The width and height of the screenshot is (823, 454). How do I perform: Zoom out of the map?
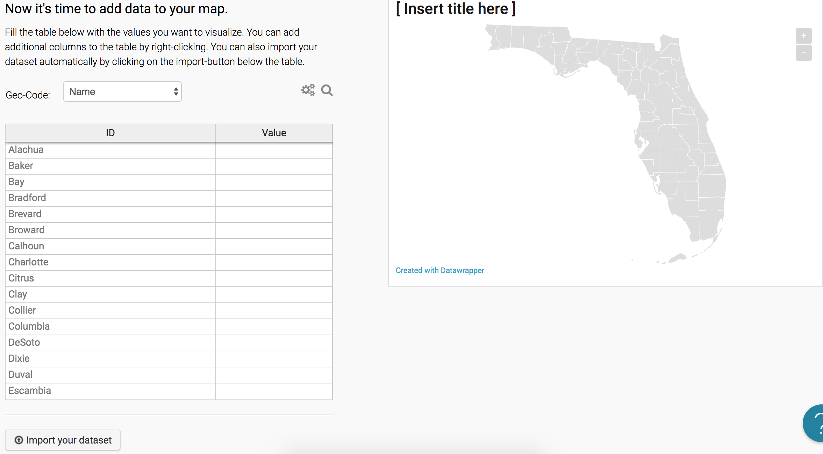tap(803, 53)
